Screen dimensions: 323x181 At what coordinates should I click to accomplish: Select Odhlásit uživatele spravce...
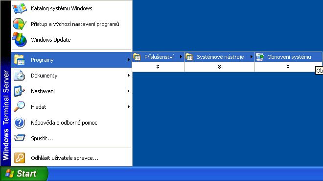[x=71, y=158]
